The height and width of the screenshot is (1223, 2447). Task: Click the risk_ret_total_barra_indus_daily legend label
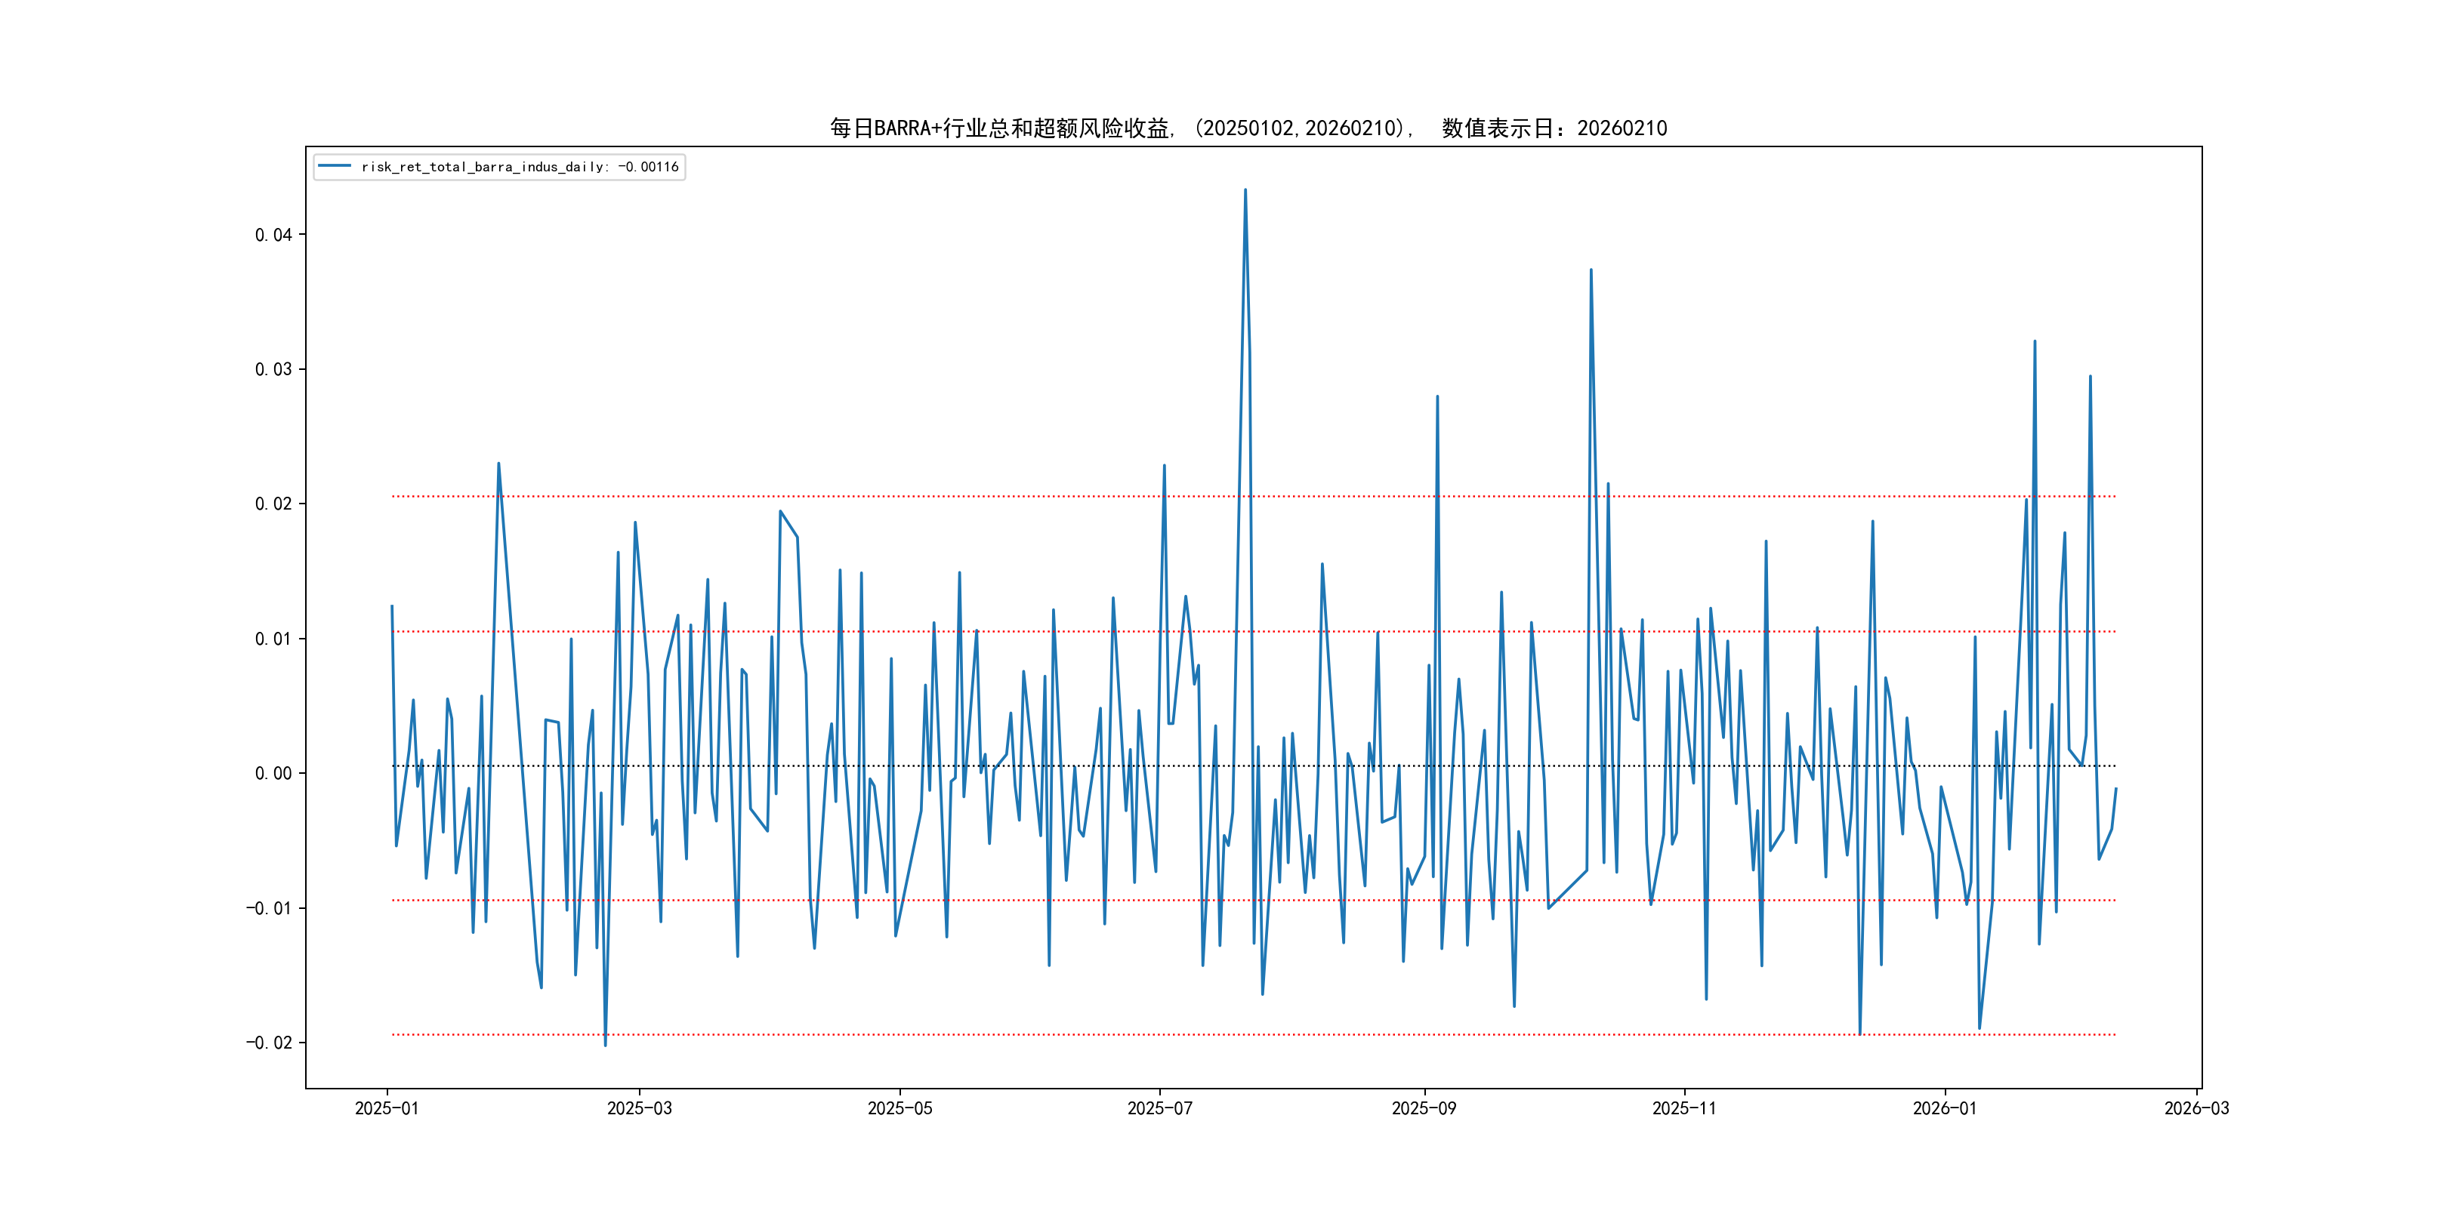tap(520, 167)
